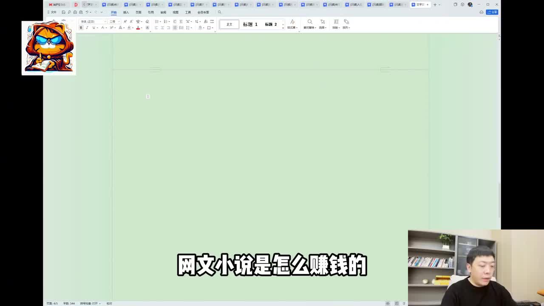Screen dimensions: 544x306
Task: Click the 字数: 544 word count
Action: pyautogui.click(x=69, y=303)
